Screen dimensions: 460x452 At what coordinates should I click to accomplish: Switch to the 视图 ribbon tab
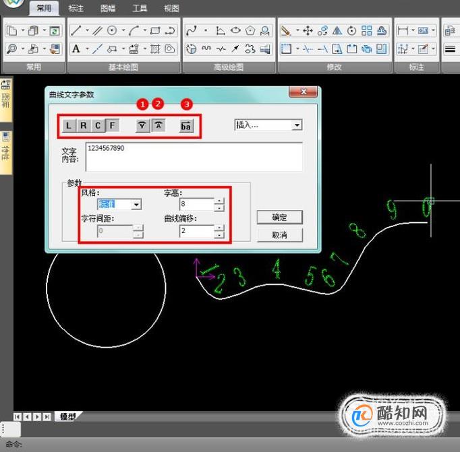click(x=171, y=8)
